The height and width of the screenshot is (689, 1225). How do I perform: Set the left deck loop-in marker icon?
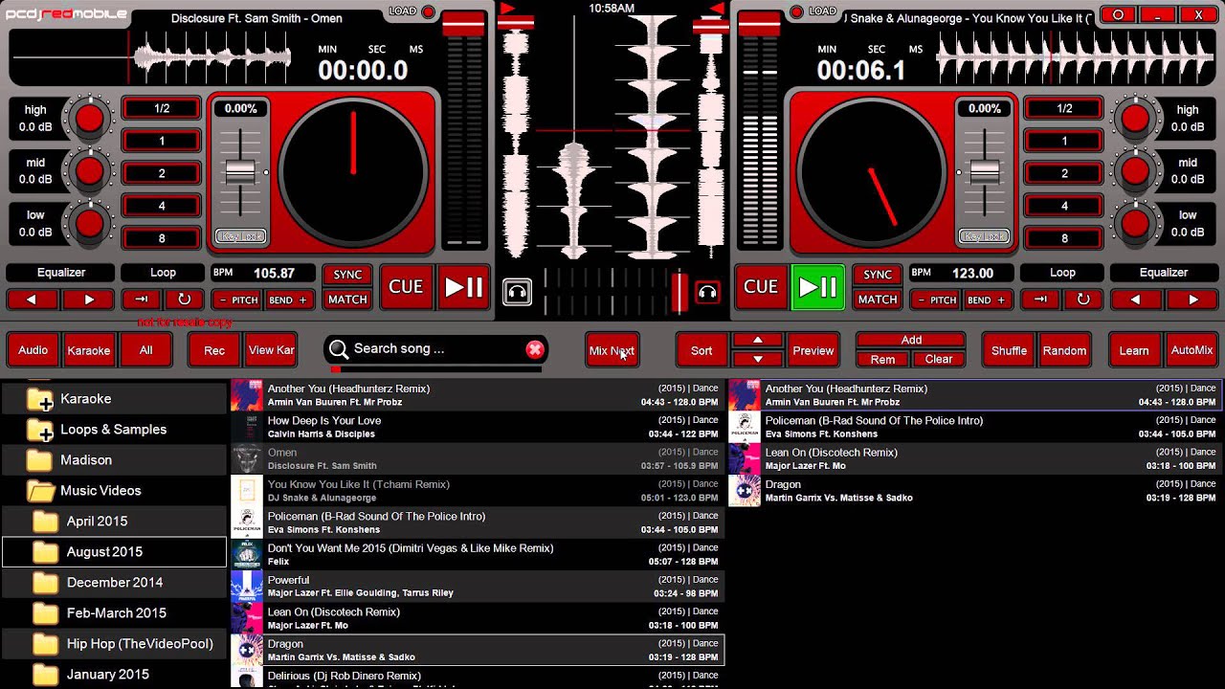141,300
